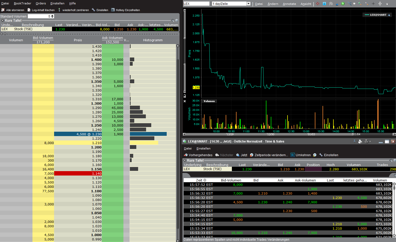Open the BookTrader menu
Screen dimensions: 396x242
pyautogui.click(x=22, y=3)
